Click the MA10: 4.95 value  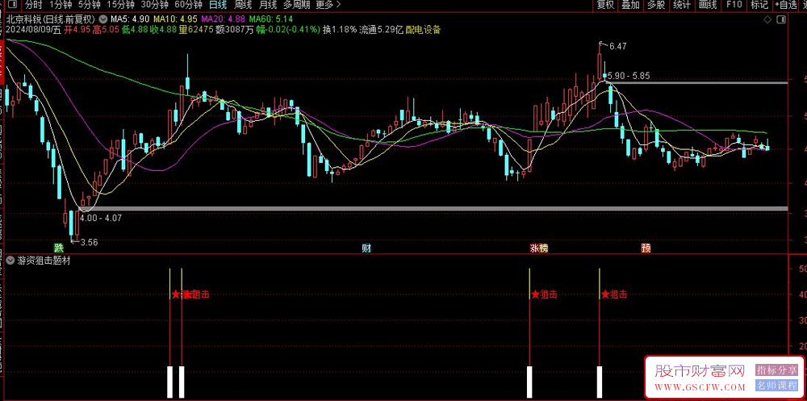176,19
